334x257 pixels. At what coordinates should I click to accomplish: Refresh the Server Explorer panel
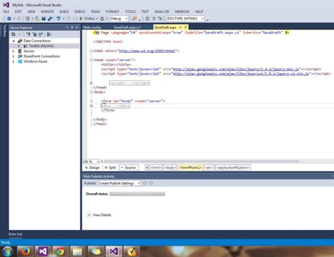(14, 34)
